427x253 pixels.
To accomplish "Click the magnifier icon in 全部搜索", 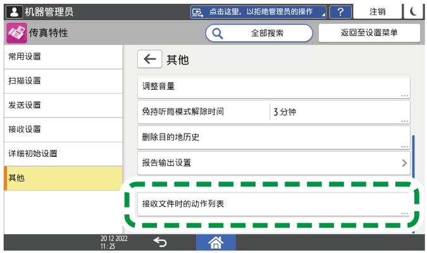I will [218, 33].
